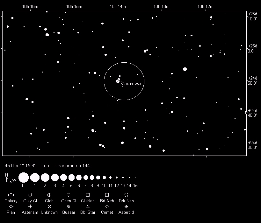
Task: Click the Galaxy legend label text
Action: (11, 201)
